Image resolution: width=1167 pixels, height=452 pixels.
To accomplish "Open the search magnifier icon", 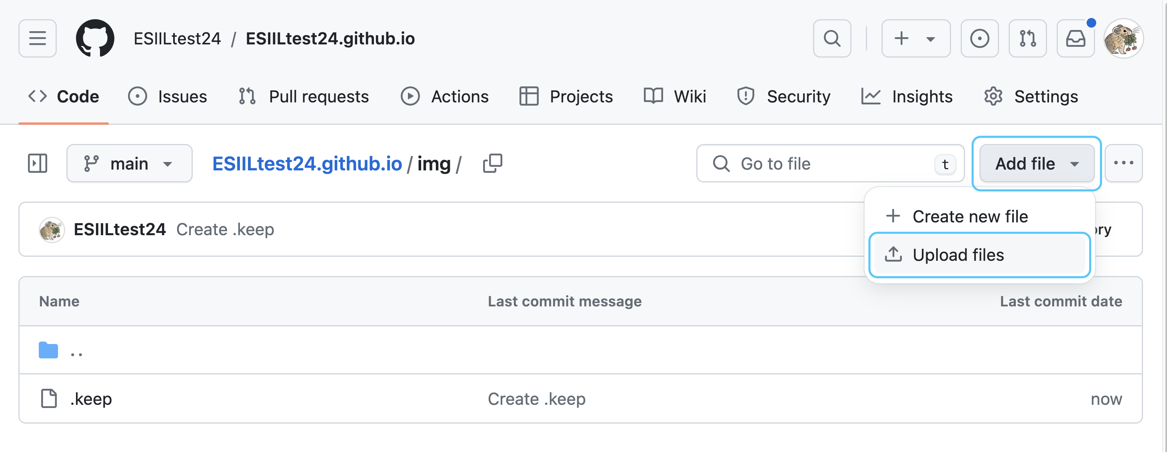I will pyautogui.click(x=832, y=38).
